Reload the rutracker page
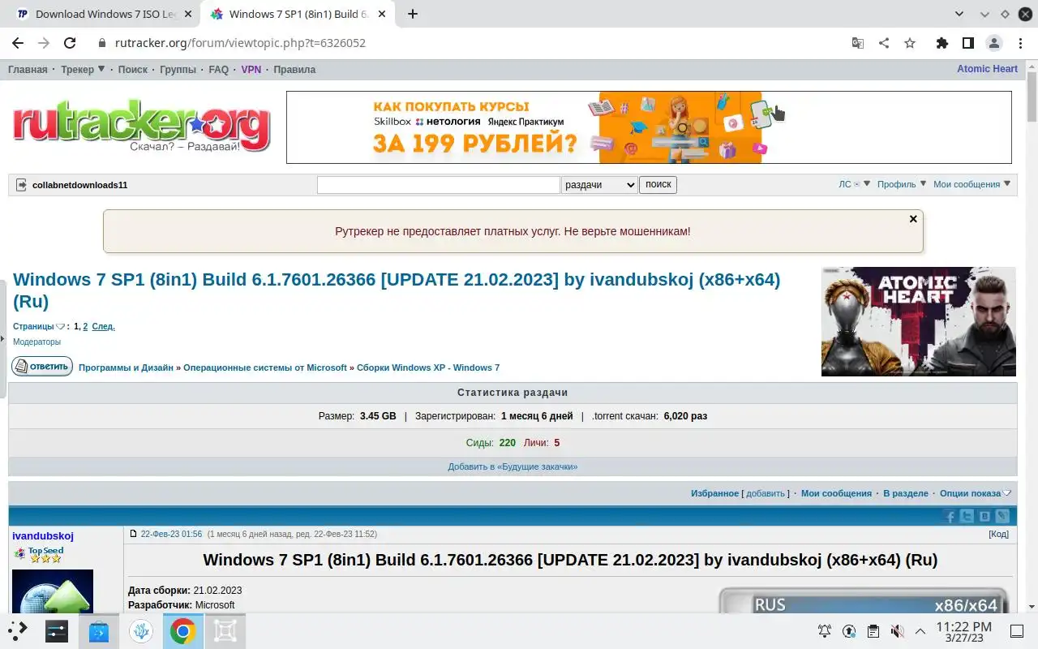This screenshot has width=1038, height=649. pyautogui.click(x=70, y=43)
